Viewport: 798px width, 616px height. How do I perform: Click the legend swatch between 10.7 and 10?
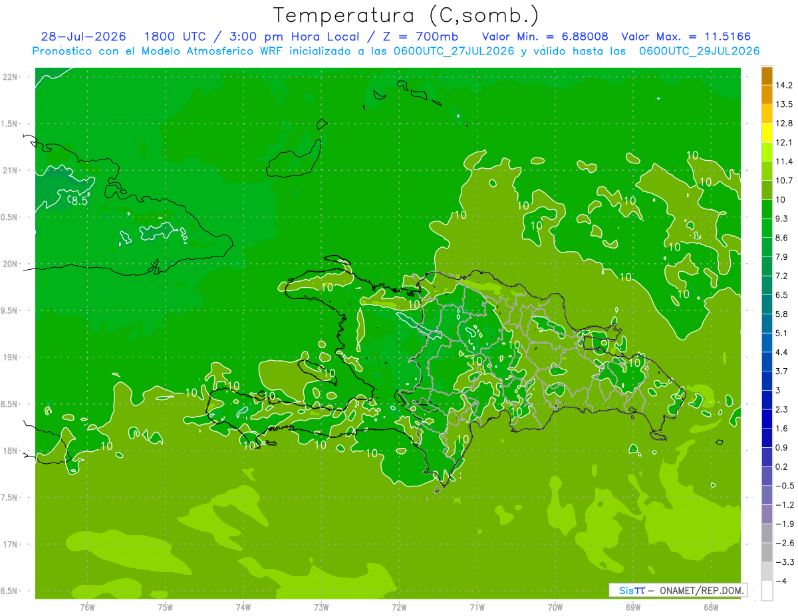(x=767, y=190)
